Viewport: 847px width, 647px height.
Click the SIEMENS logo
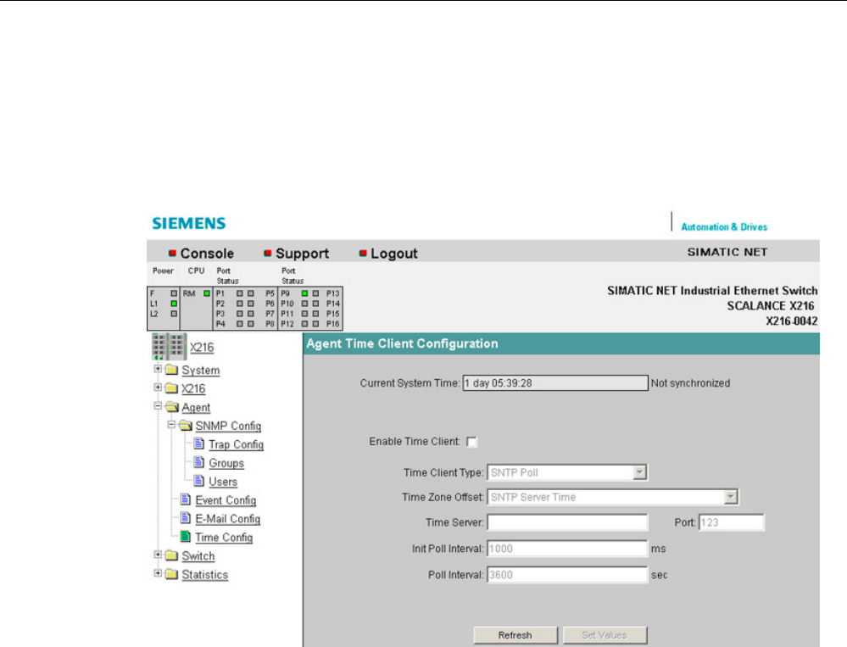(x=189, y=223)
